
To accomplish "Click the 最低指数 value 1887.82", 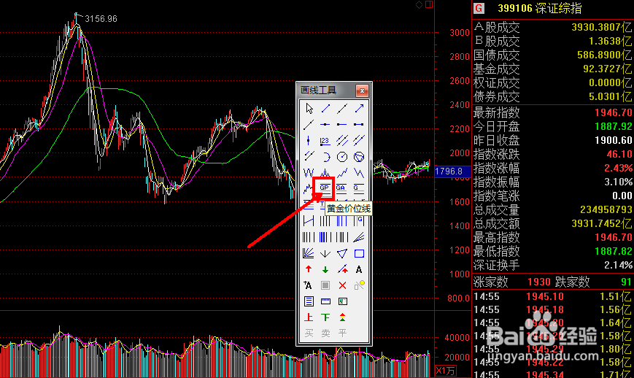I will [613, 252].
